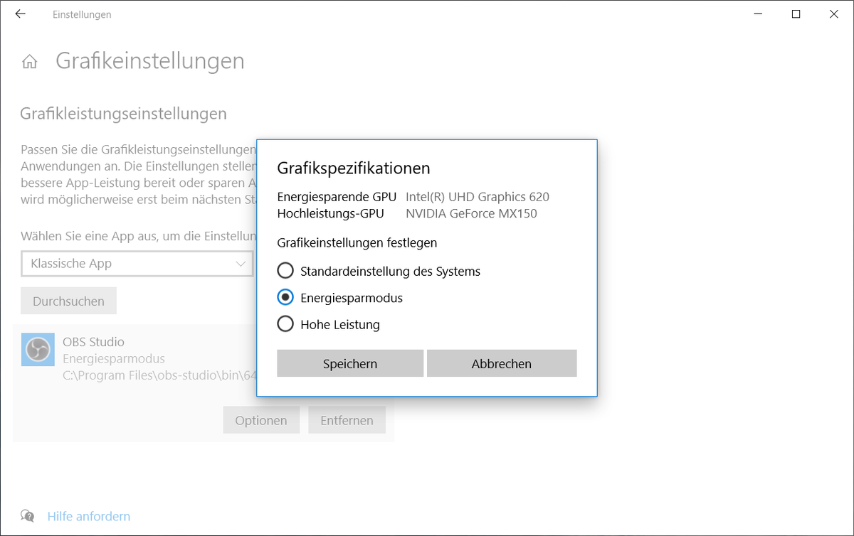Open Optionen for OBS Studio

(x=261, y=421)
